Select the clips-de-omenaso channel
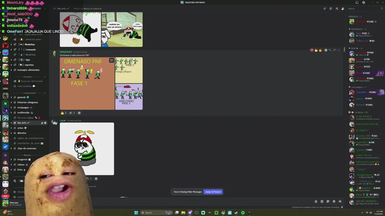385x216 pixels. (29, 148)
